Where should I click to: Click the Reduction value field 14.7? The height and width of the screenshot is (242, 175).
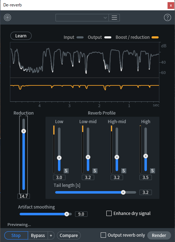[23, 196]
